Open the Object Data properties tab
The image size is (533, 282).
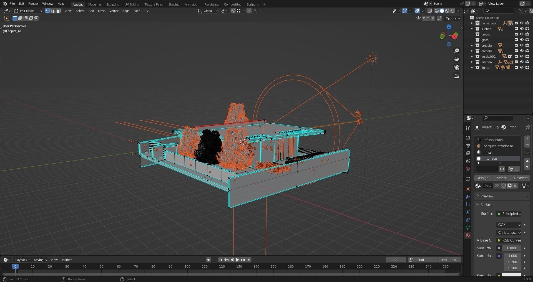pos(468,228)
